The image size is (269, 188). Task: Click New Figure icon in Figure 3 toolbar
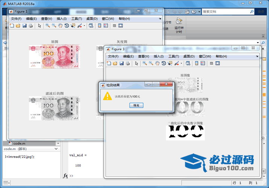109,64
